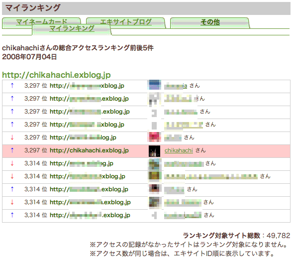294x260 pixels.
Task: Open the chikahachi username link
Action: (x=179, y=150)
